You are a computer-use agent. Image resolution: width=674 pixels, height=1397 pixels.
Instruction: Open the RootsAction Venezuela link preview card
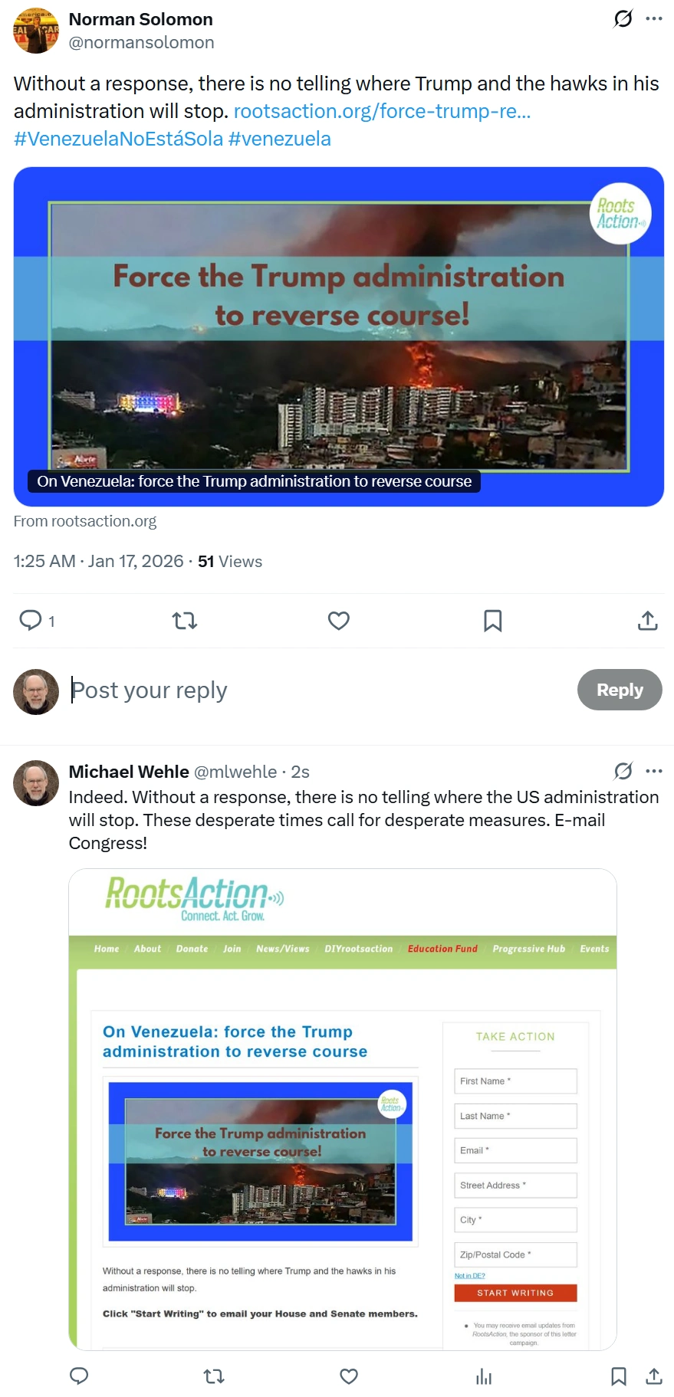tap(339, 336)
